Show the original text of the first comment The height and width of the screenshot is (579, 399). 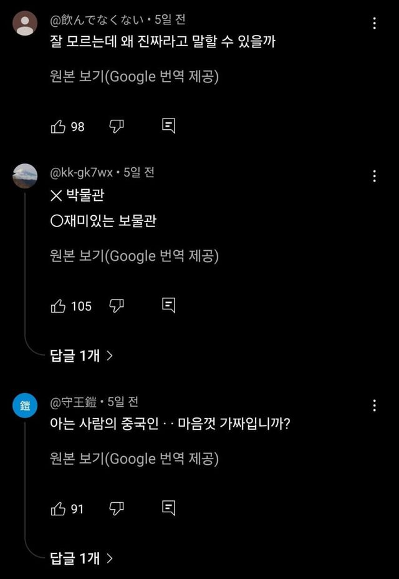(x=134, y=77)
